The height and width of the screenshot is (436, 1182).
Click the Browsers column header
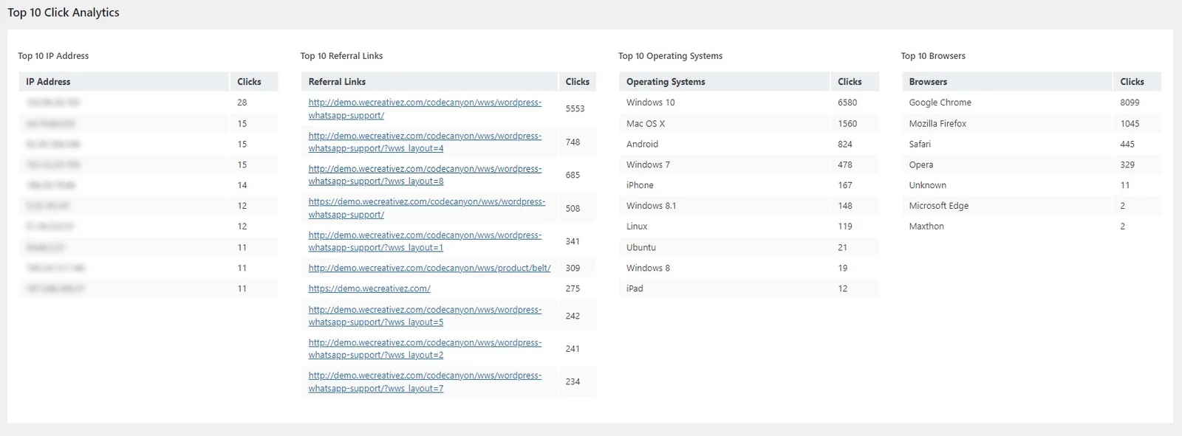point(928,82)
